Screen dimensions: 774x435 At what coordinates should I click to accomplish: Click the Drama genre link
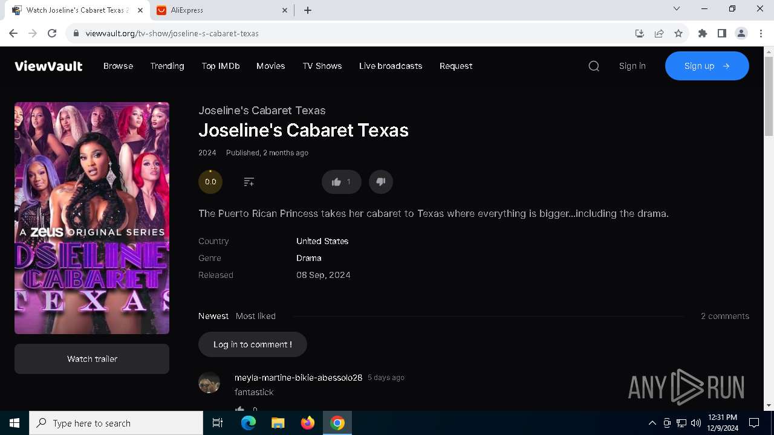308,258
